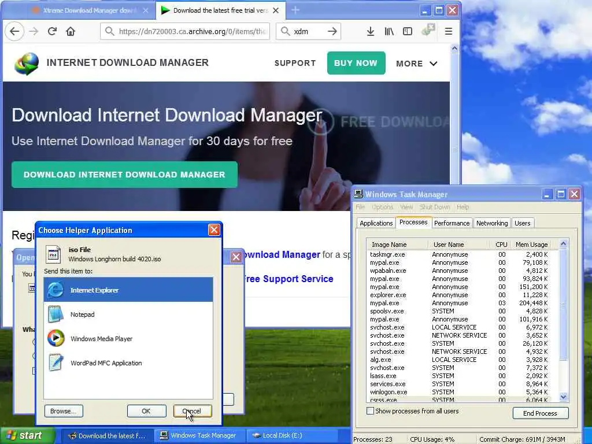Click the SUPPORT link on the webpage
Image resolution: width=592 pixels, height=444 pixels.
[x=295, y=63]
